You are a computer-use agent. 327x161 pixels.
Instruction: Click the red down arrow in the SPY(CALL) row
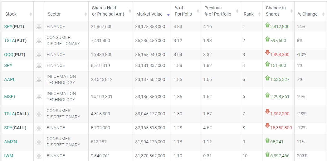coord(267,125)
